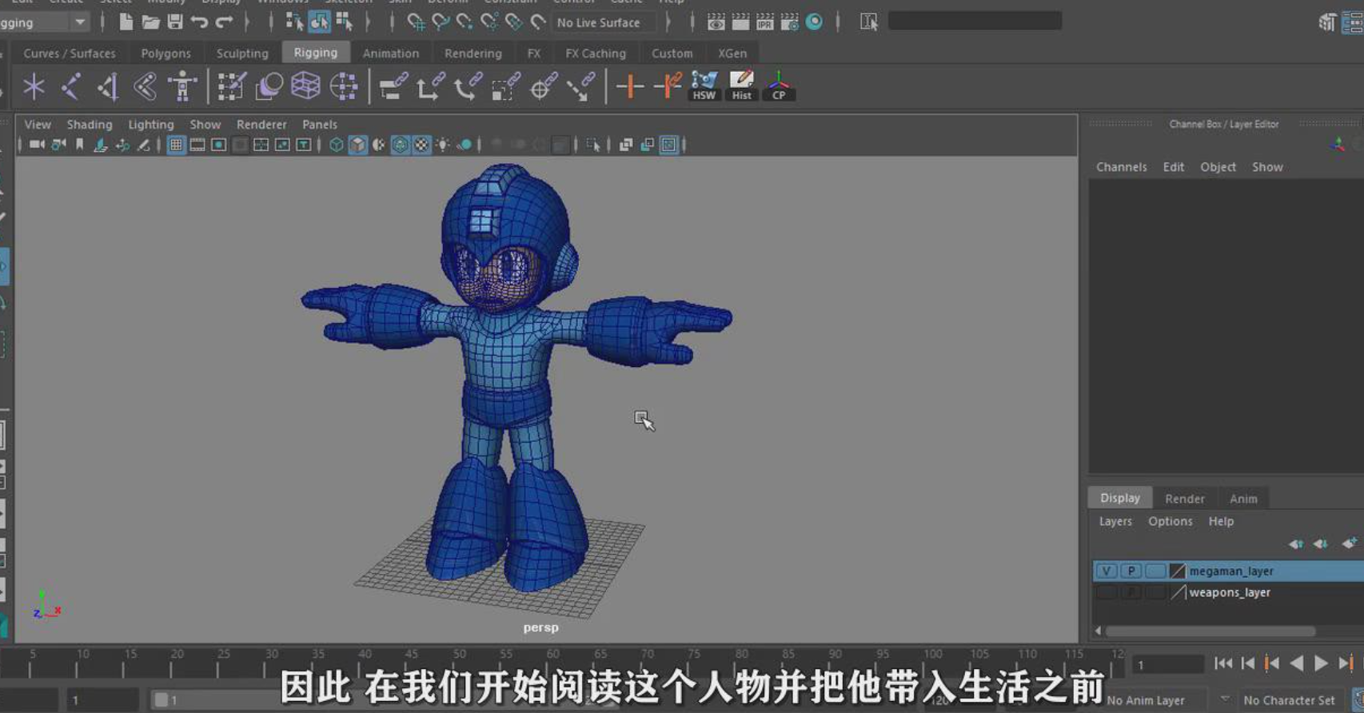Open the Options menu in Layer Editor
Screen dimensions: 1364x713
[1170, 521]
